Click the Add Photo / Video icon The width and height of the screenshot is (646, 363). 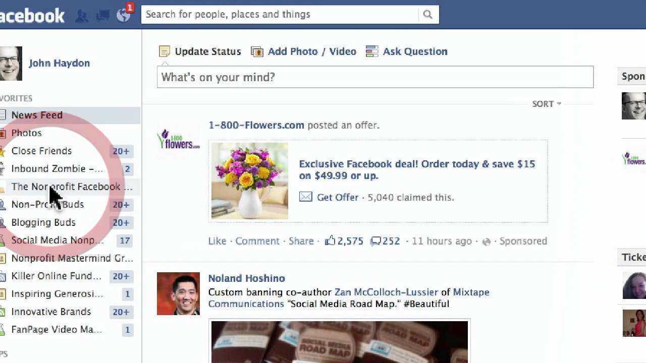click(x=257, y=51)
